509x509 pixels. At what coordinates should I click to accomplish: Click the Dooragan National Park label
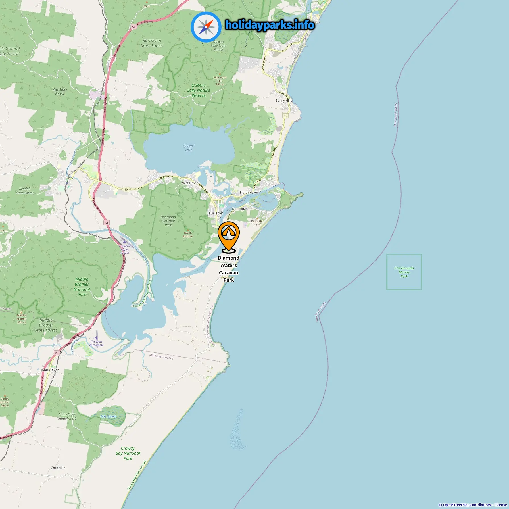168,221
